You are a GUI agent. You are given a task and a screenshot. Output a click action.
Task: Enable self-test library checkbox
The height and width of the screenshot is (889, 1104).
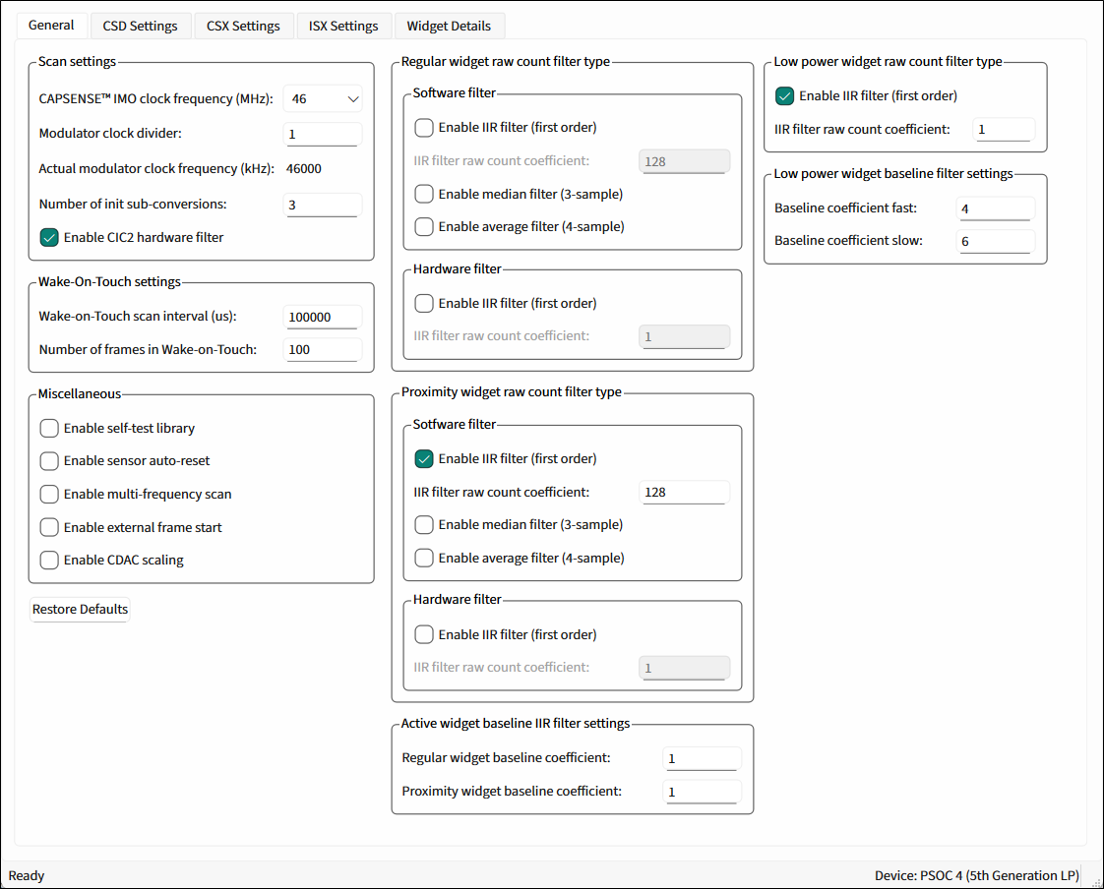pyautogui.click(x=49, y=429)
